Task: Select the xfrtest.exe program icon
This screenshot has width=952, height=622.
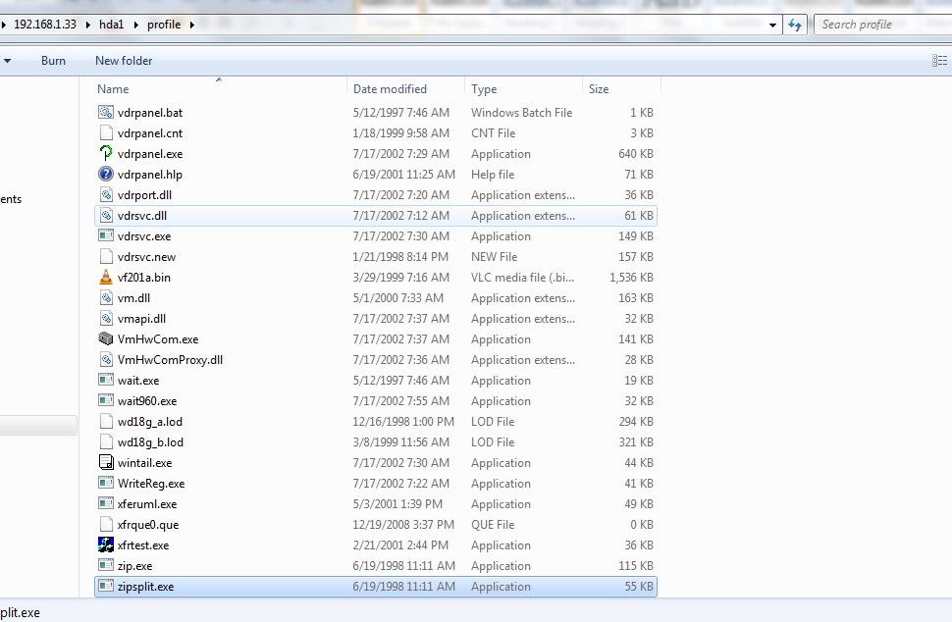Action: (x=106, y=545)
